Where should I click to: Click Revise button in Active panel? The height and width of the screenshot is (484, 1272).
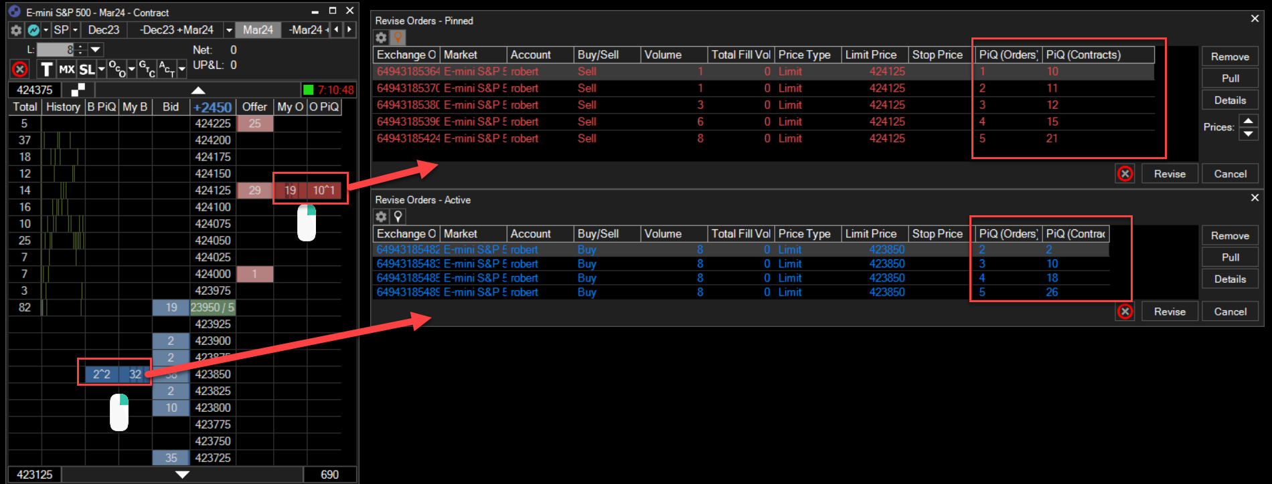point(1169,312)
